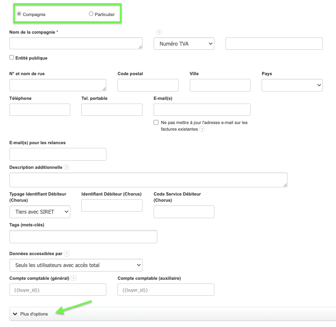Click help icon after 'factures existantes' text
336x327 pixels.
(202, 129)
